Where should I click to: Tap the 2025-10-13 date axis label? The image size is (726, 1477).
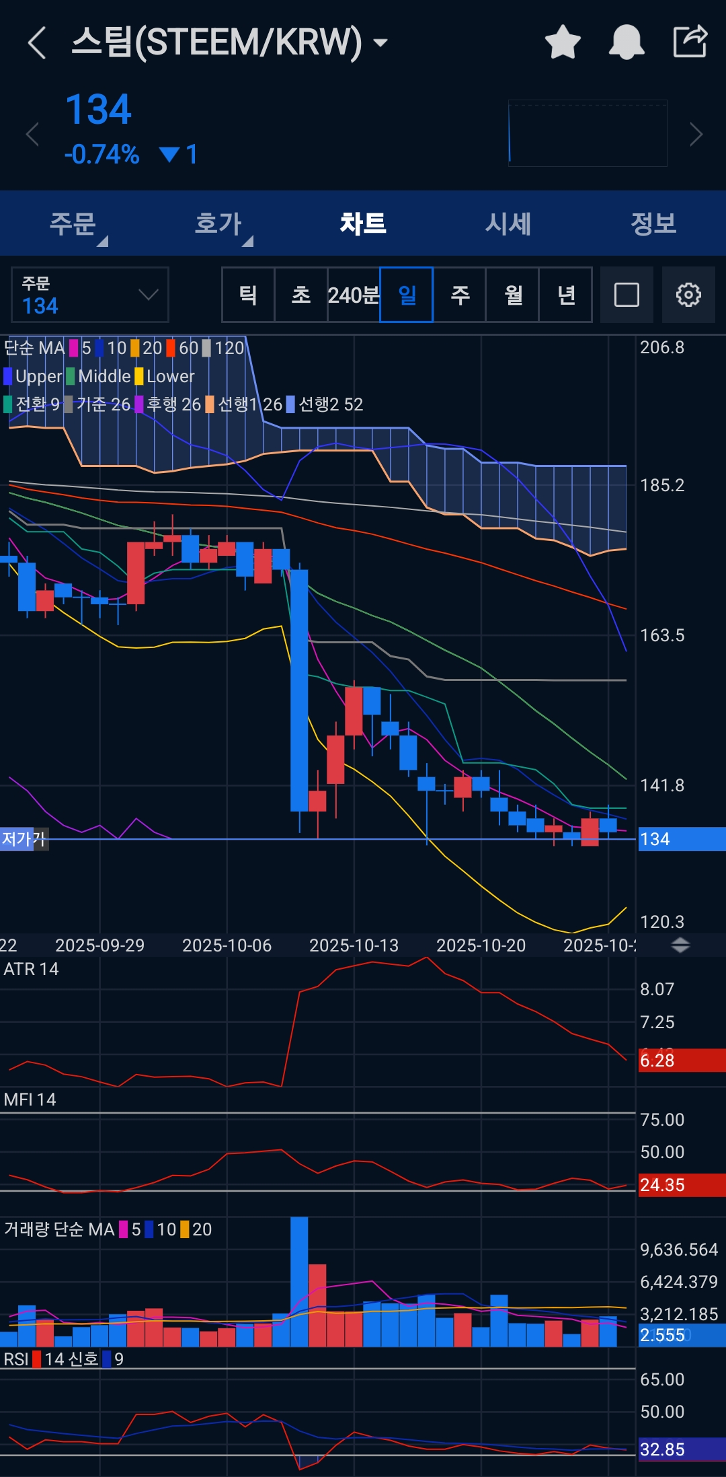[354, 945]
